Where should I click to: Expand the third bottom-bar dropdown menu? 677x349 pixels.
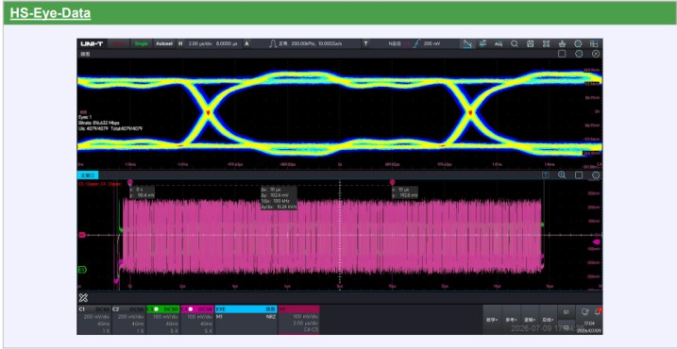[530, 320]
